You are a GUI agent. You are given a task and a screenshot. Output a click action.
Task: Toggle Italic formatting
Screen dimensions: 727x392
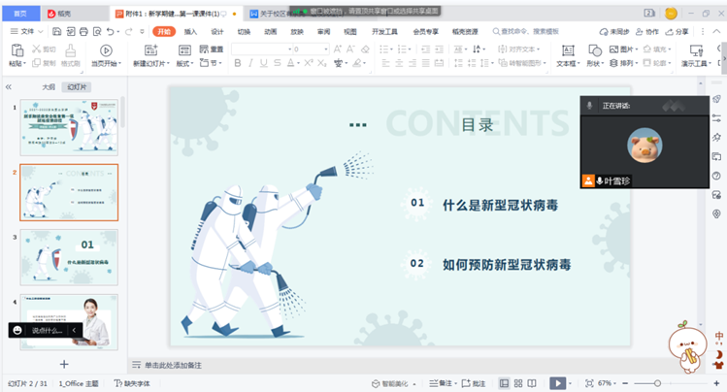[250, 63]
